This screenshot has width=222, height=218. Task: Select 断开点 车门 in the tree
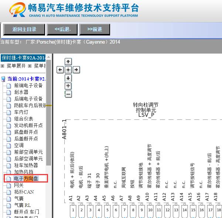coord(27,212)
